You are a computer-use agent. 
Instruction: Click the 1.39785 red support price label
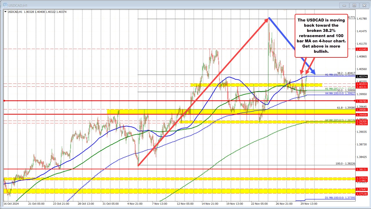tap(362, 101)
